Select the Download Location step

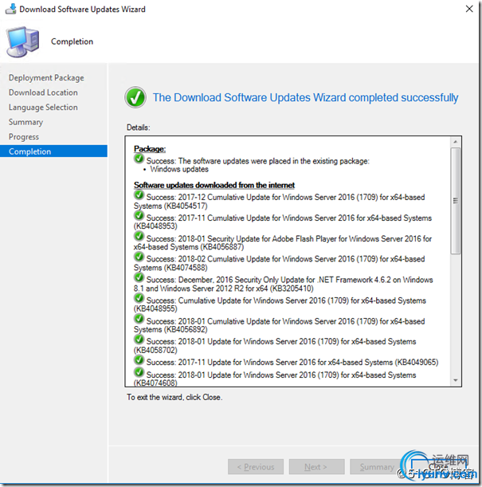click(43, 92)
